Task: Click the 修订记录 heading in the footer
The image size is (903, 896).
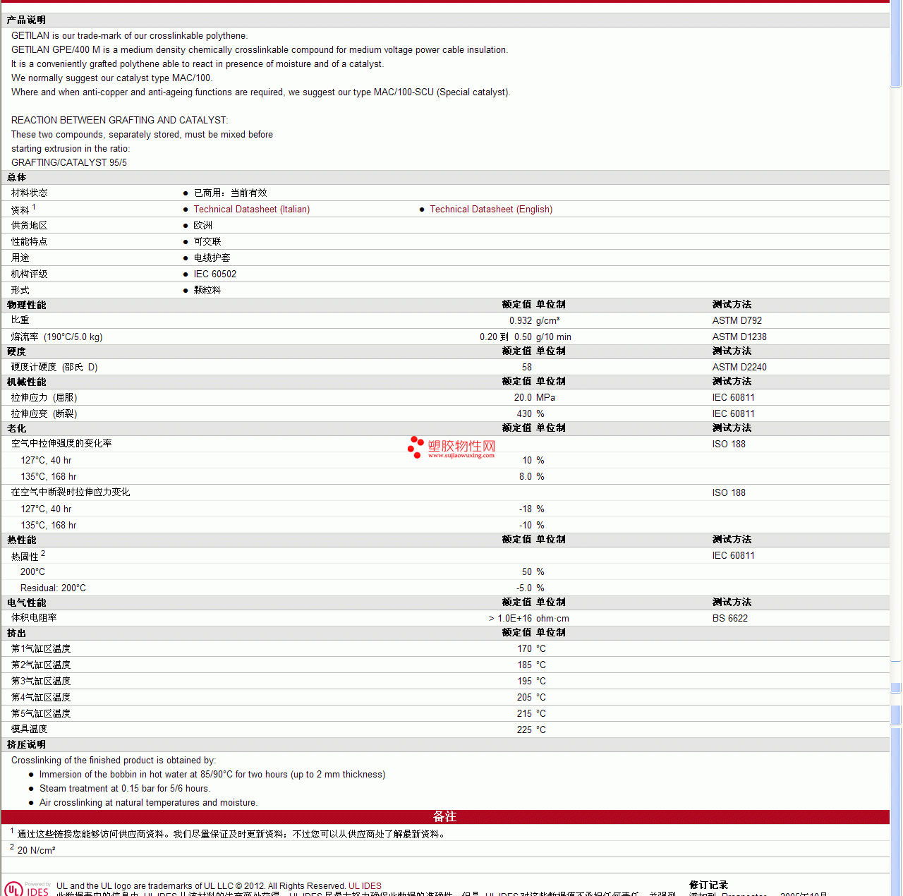Action: 708,885
